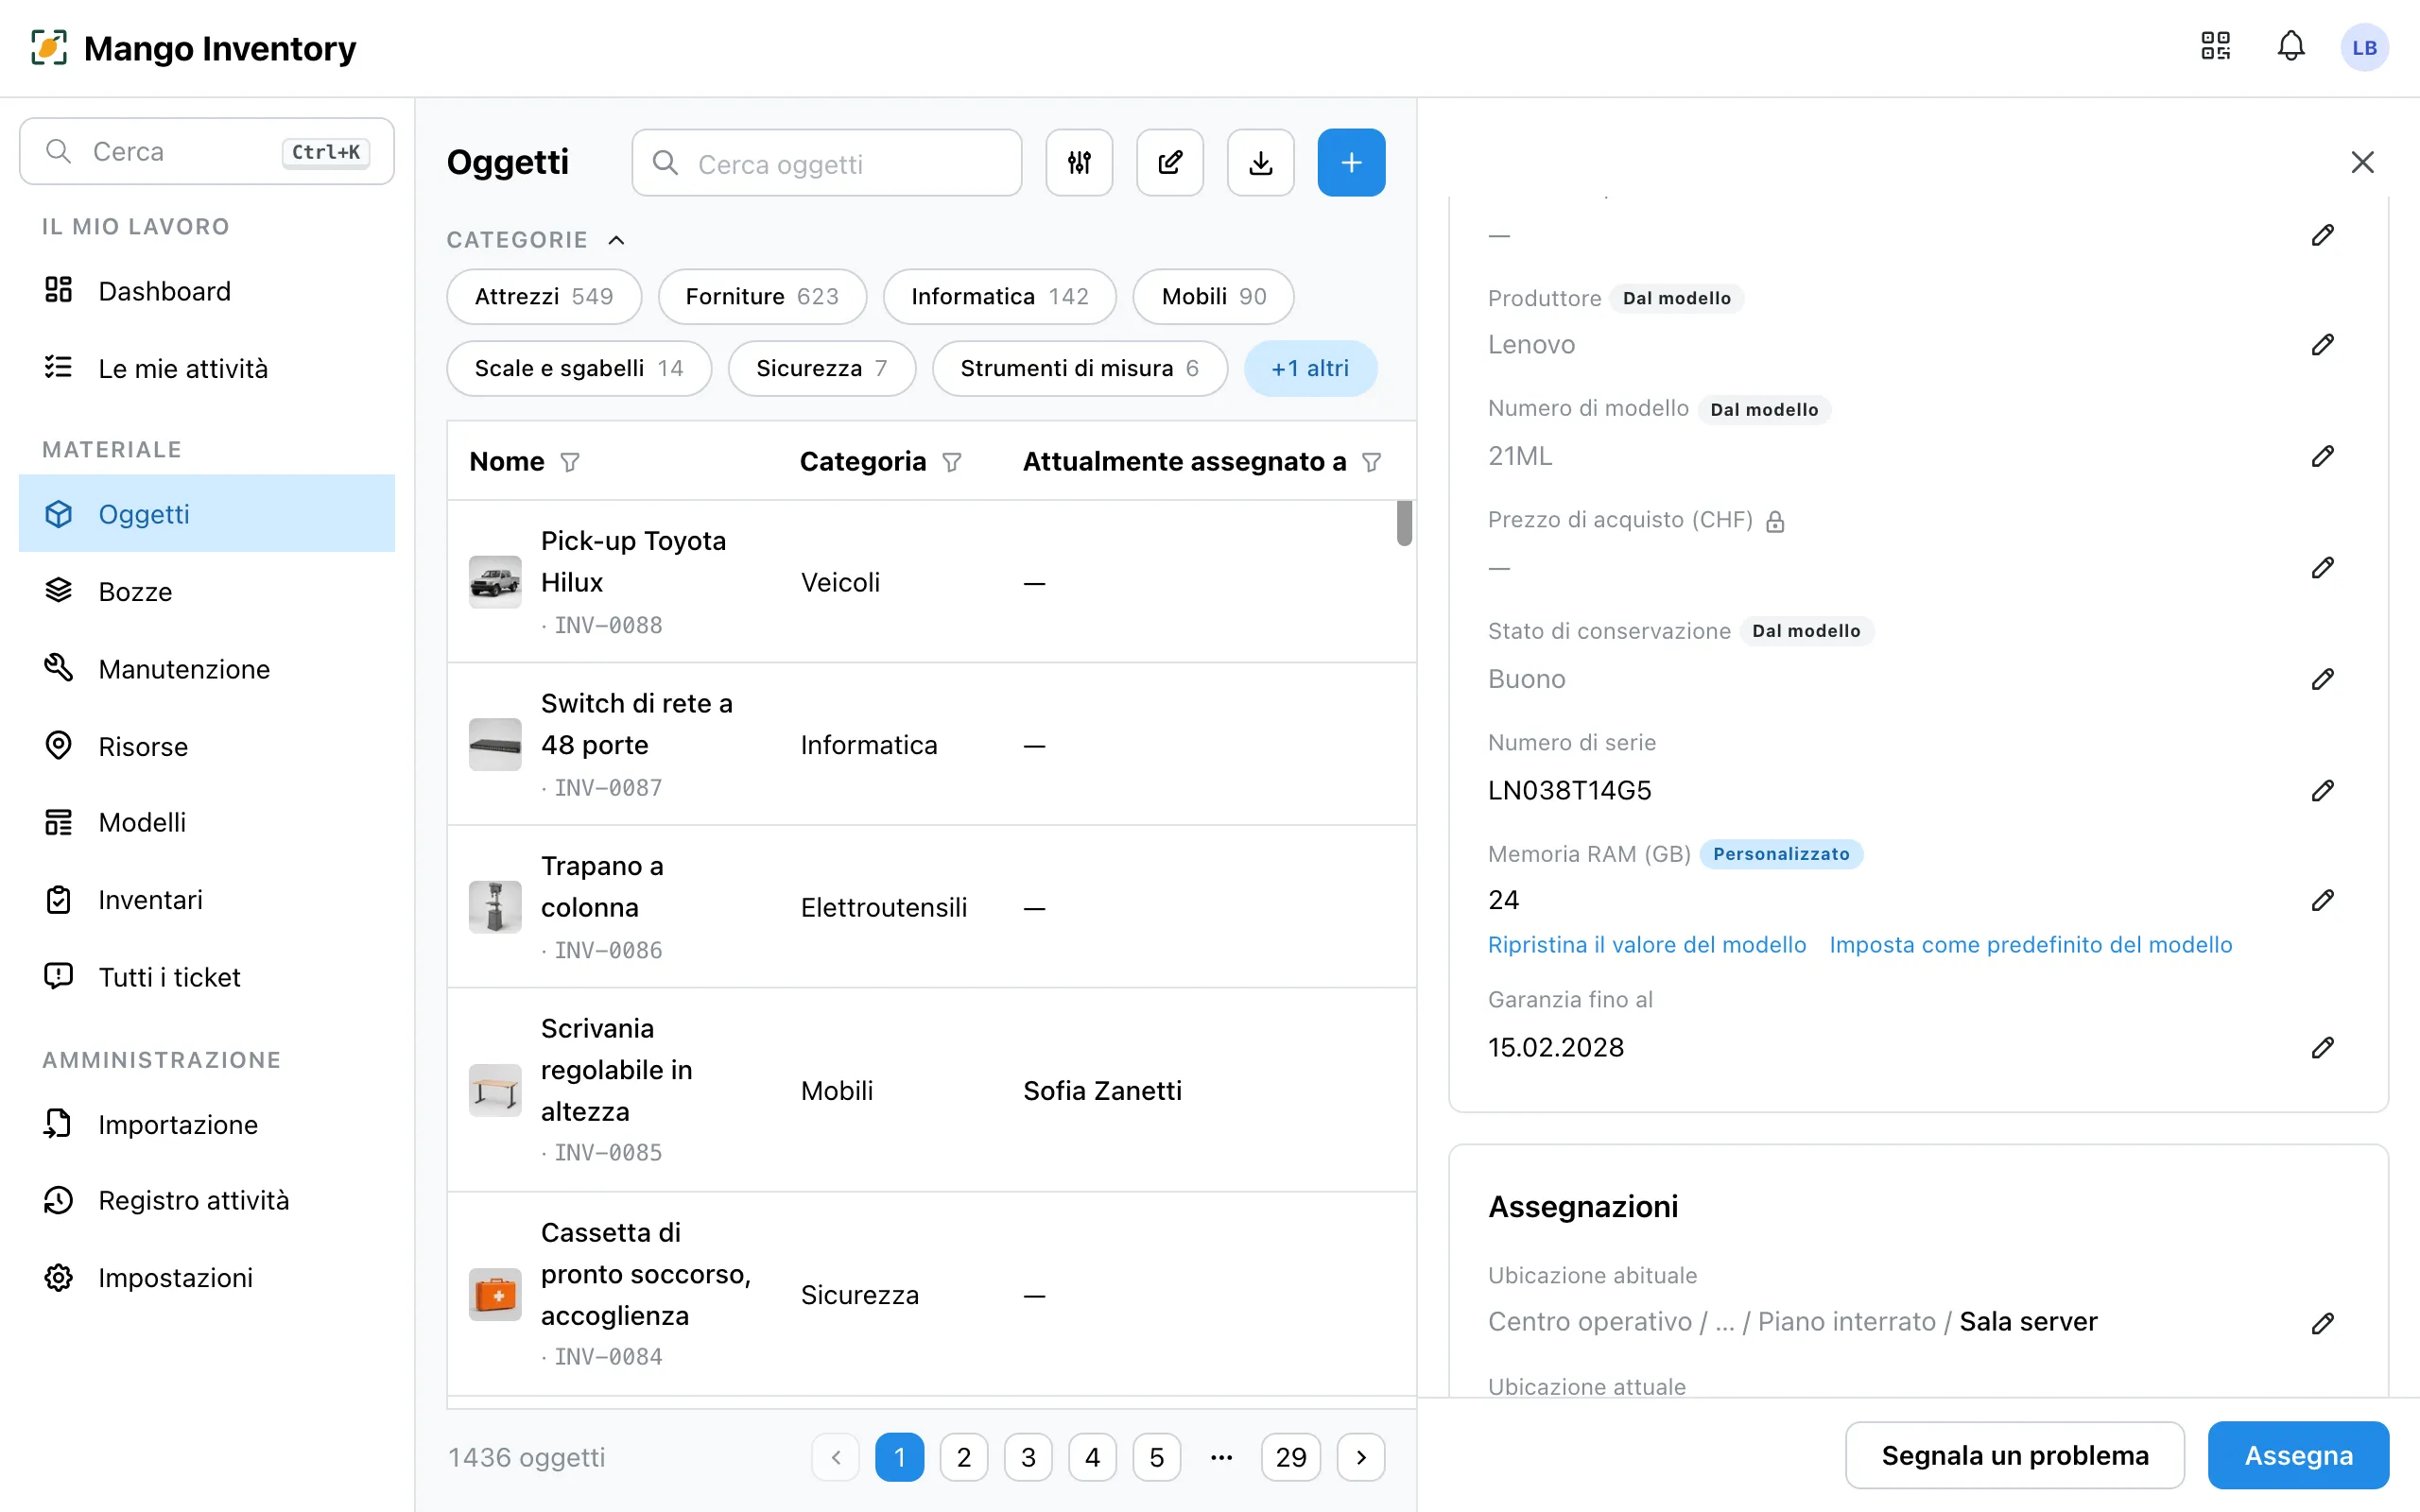This screenshot has width=2420, height=1512.
Task: Click the bulk edit pencil-square icon
Action: pos(1170,162)
